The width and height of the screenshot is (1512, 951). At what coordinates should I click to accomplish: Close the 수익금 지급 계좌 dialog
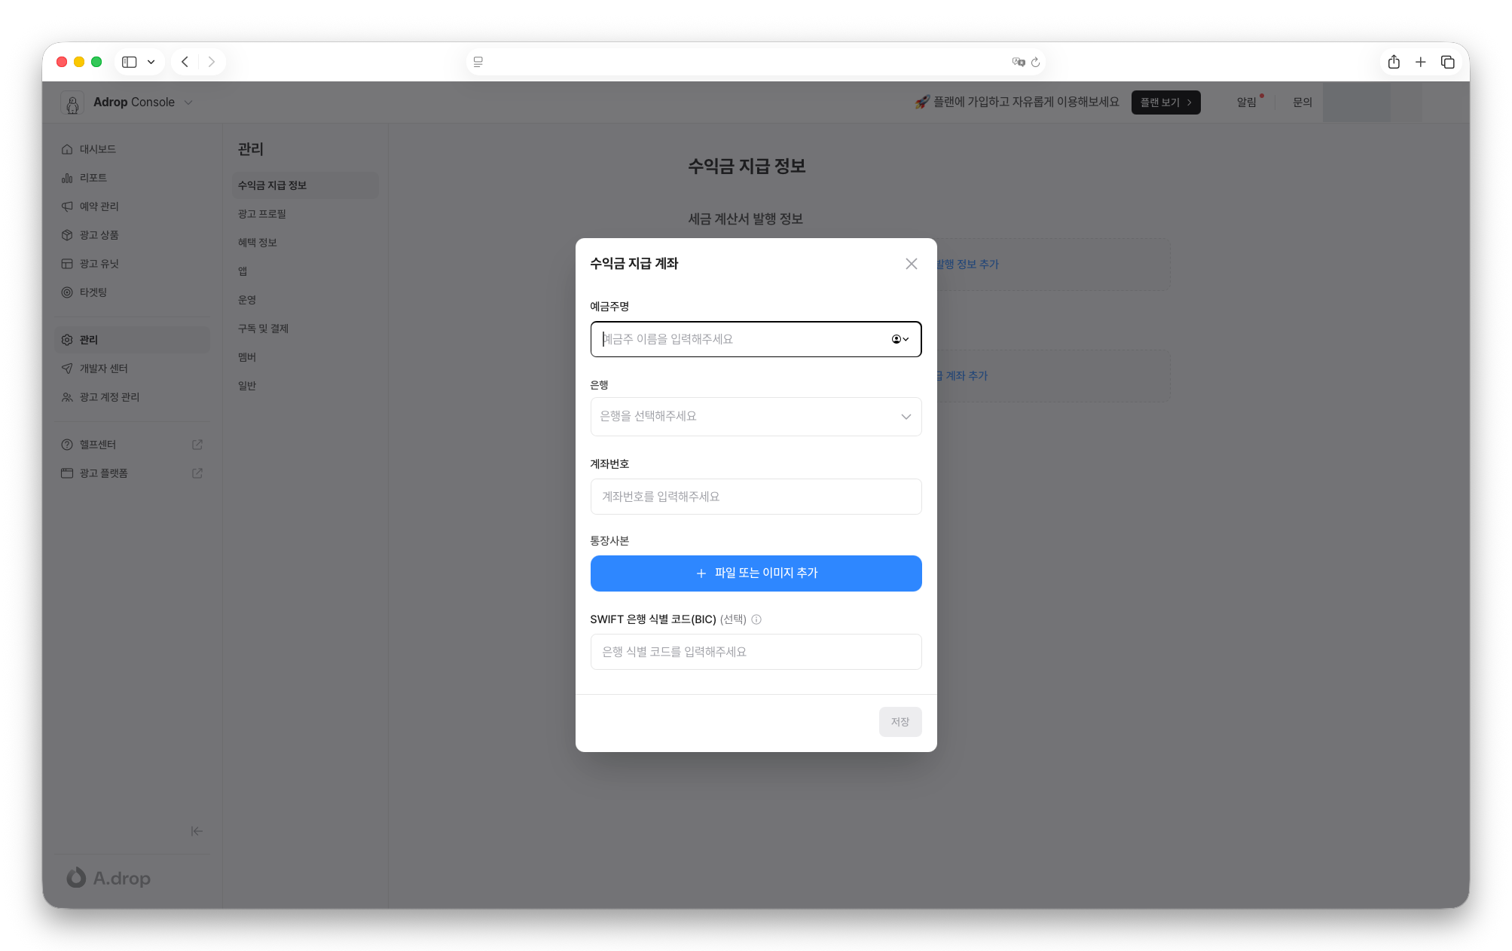pos(911,264)
